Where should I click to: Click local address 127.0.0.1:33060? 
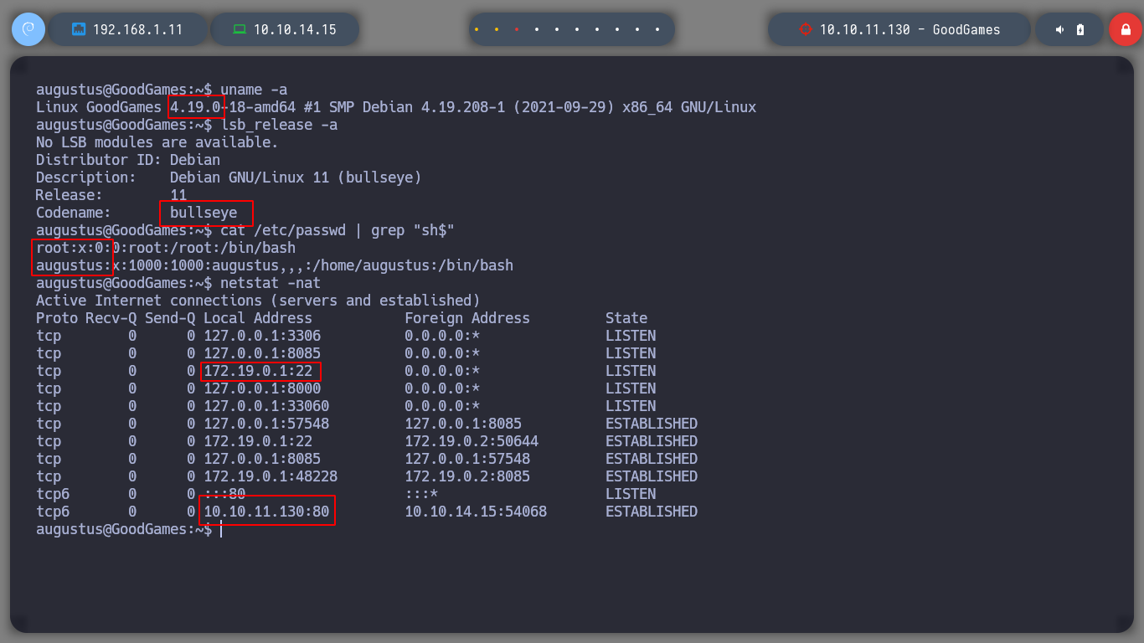point(266,406)
